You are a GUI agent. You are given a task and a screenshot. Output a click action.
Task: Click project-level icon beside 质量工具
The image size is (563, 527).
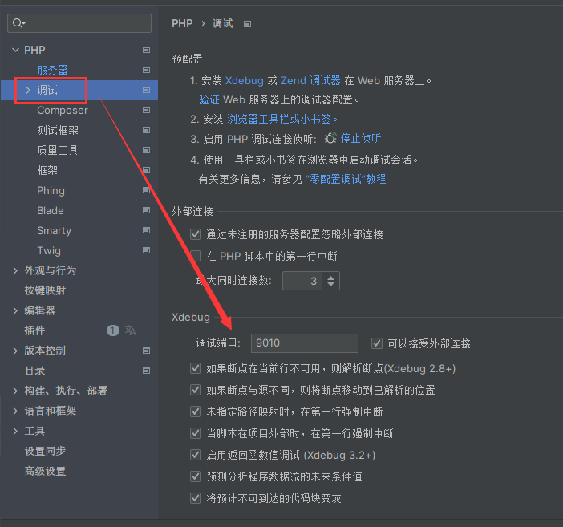pos(146,150)
